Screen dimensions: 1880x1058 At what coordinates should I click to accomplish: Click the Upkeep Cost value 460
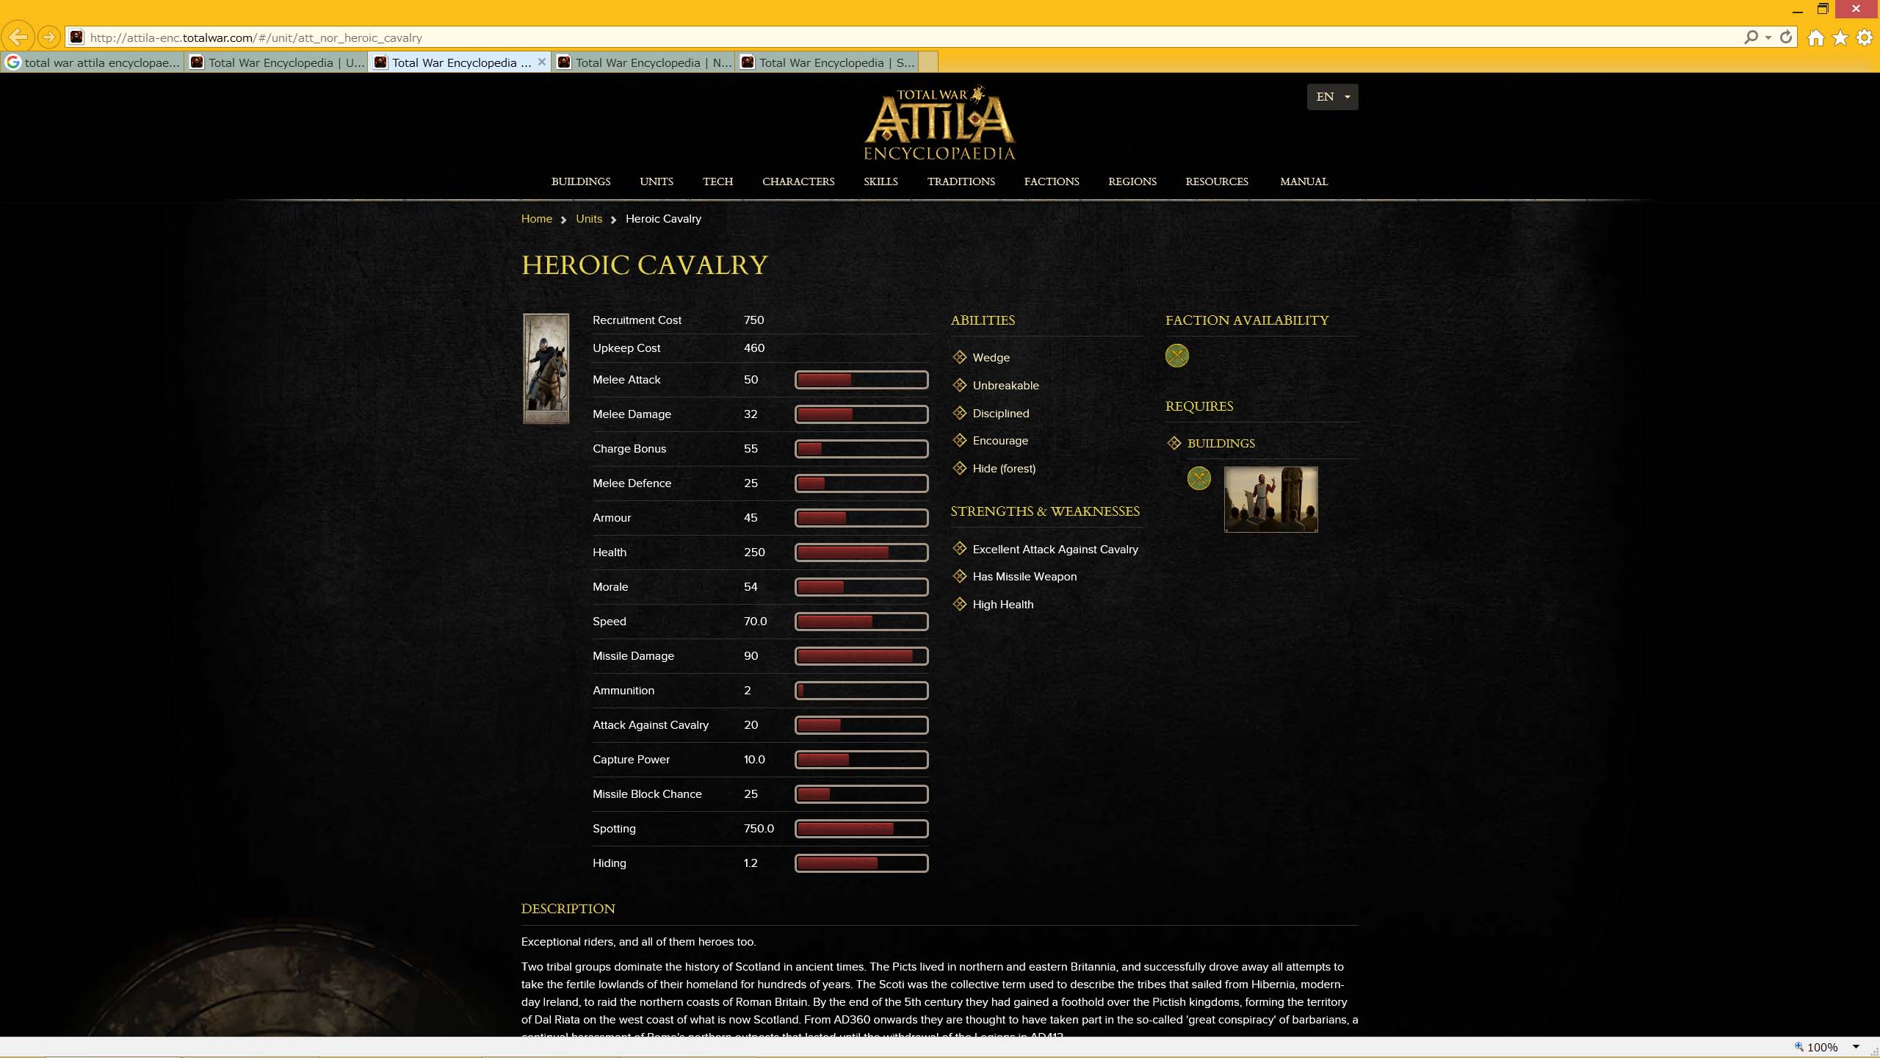pyautogui.click(x=753, y=348)
